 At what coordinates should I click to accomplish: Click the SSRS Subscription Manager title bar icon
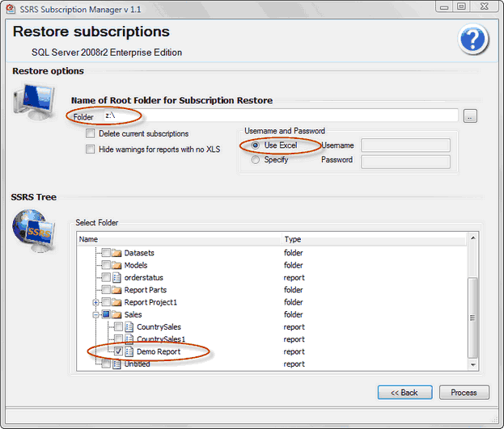click(11, 9)
